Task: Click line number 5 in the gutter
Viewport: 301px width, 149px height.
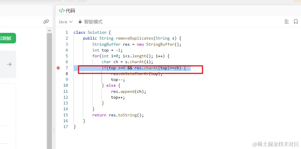Action: click(66, 56)
